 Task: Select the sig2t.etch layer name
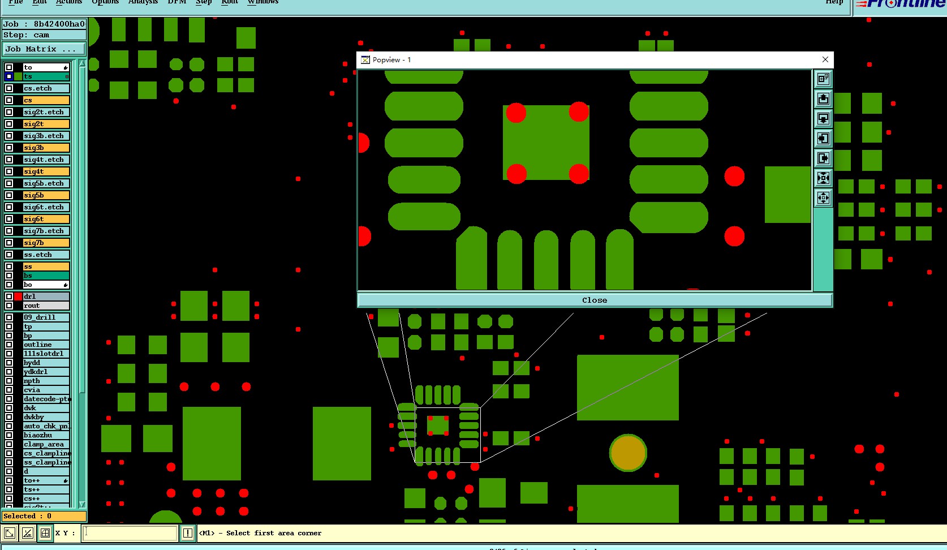pos(46,112)
